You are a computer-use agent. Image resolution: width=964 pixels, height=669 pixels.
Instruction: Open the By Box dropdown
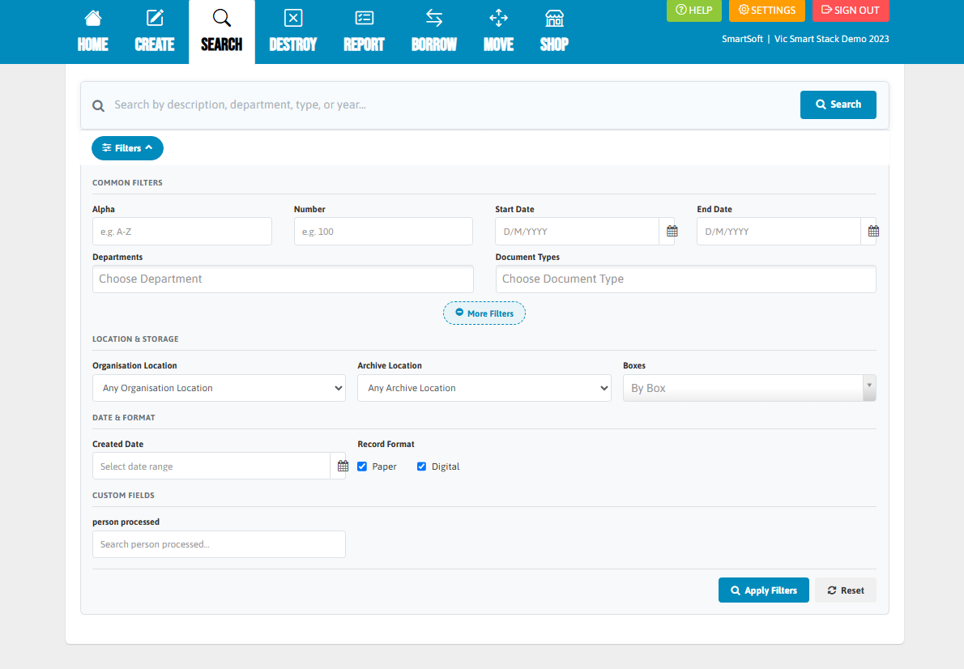[x=749, y=388]
